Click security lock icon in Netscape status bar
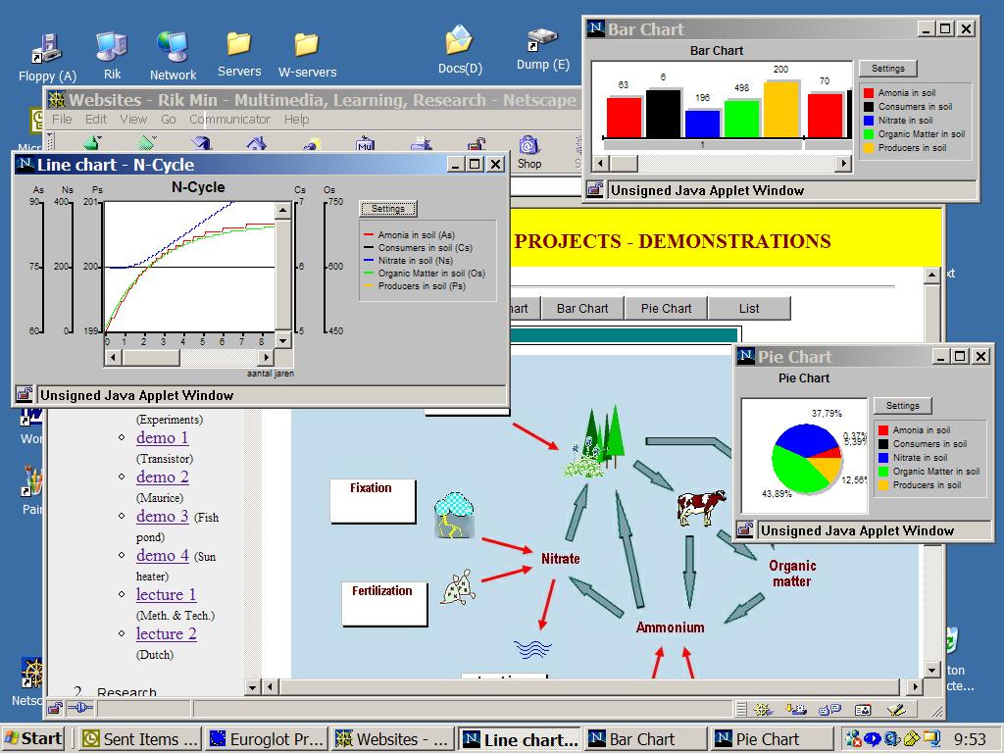The width and height of the screenshot is (1004, 753). click(56, 708)
